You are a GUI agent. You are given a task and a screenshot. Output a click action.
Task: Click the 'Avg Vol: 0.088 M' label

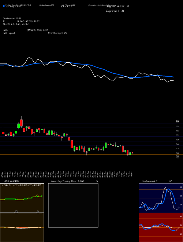tap(117, 7)
